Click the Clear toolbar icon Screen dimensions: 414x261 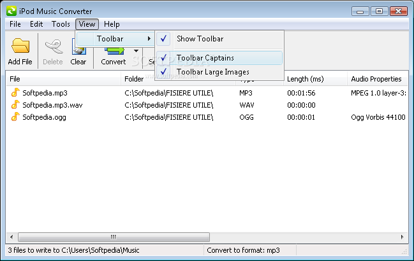tap(79, 50)
